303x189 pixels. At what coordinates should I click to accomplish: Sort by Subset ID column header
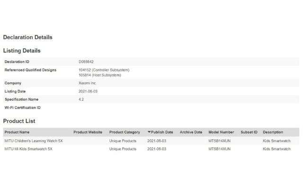[249, 132]
